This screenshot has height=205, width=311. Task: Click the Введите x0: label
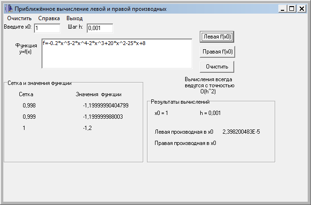[17, 27]
